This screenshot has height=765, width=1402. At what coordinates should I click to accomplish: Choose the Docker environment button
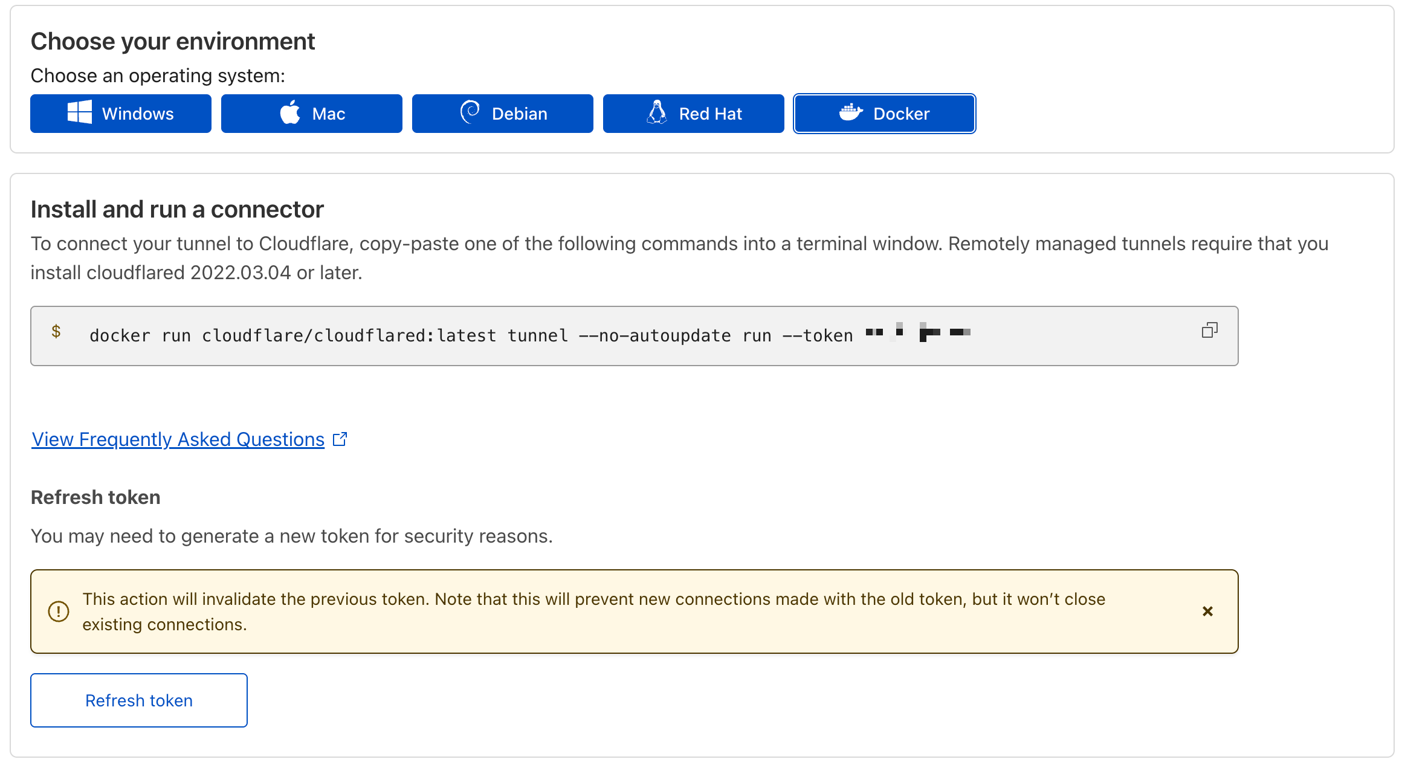click(x=884, y=114)
